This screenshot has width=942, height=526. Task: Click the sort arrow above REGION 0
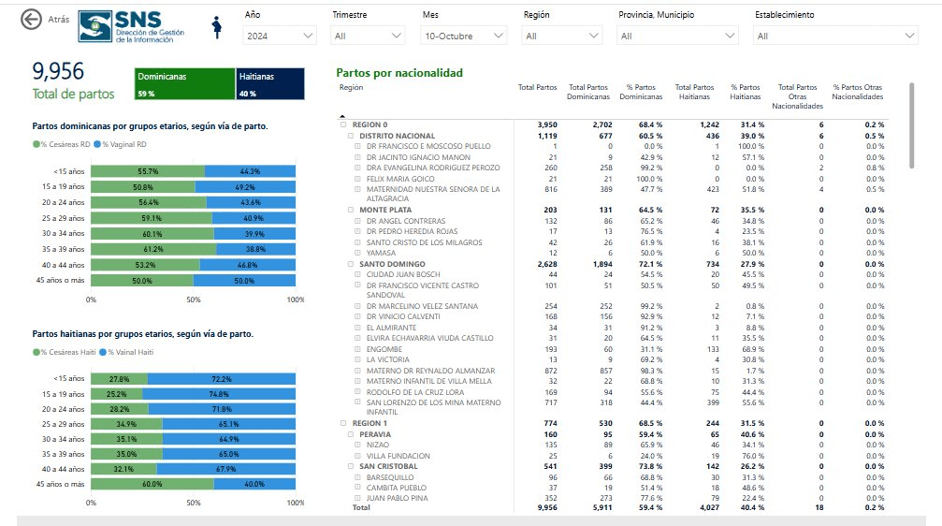[x=342, y=116]
